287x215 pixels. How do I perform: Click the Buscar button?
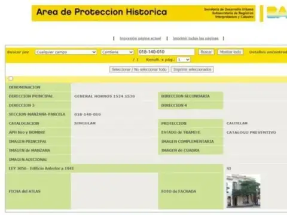pos(206,52)
